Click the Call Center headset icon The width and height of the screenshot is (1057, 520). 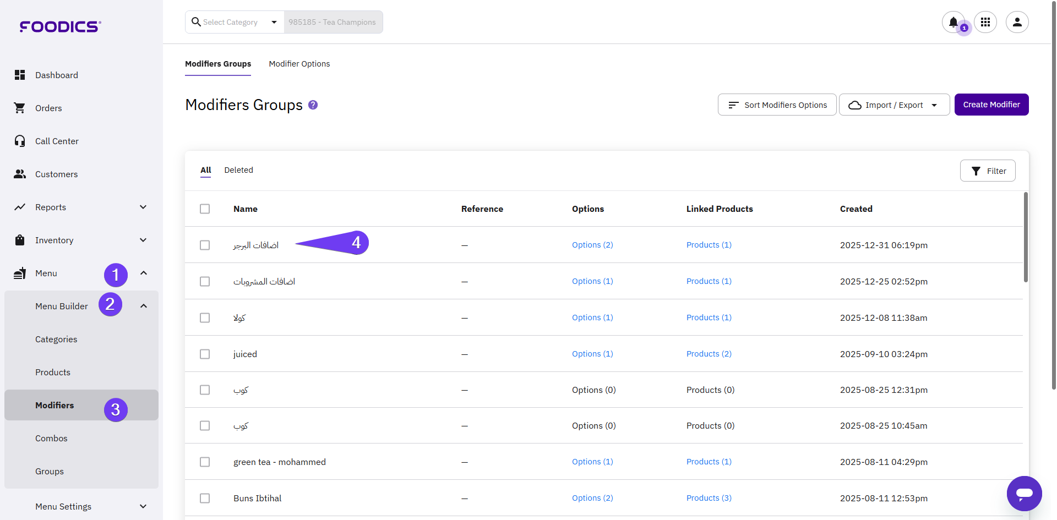20,141
